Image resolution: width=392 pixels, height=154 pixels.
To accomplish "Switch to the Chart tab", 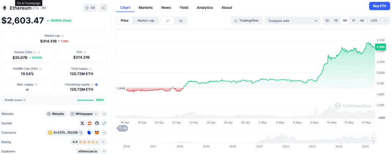I will [x=125, y=8].
